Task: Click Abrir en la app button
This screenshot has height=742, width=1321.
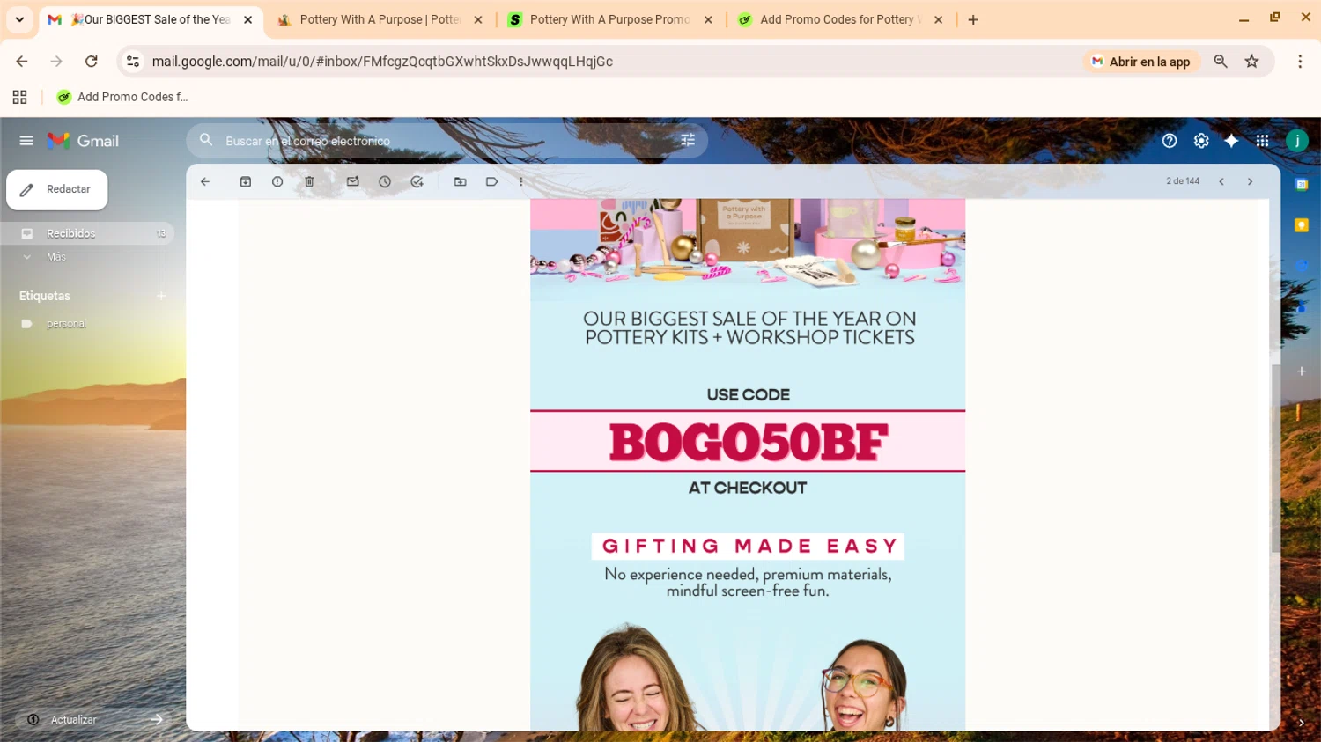Action: tap(1141, 62)
